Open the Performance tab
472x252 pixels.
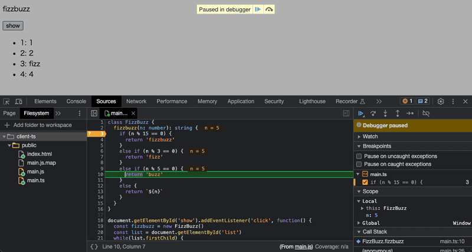[172, 101]
